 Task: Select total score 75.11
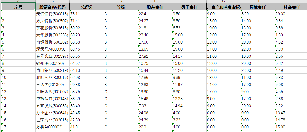(x=87, y=14)
